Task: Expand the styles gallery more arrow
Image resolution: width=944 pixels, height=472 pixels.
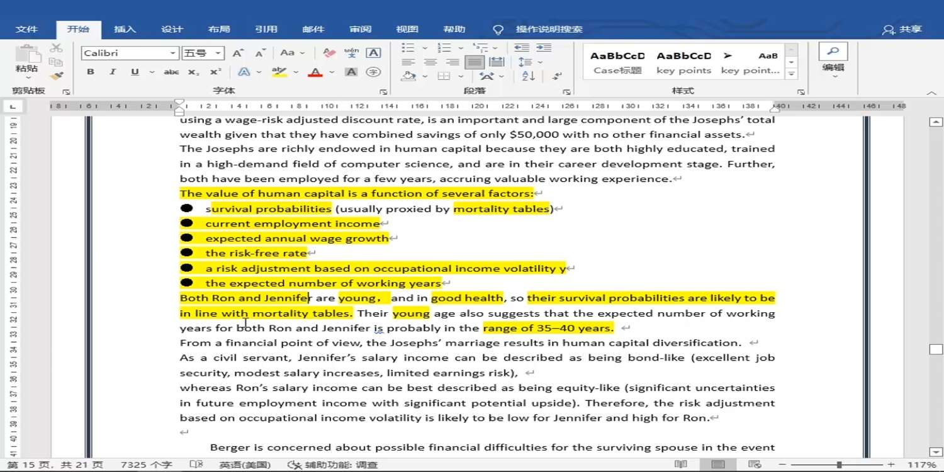Action: click(x=792, y=74)
